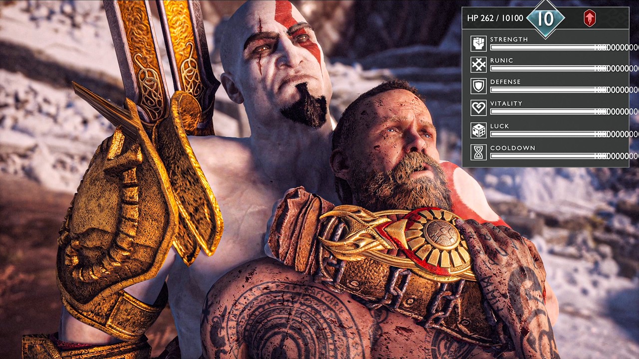The image size is (639, 359).
Task: Click the Vitality stat bar
Action: pos(550,112)
